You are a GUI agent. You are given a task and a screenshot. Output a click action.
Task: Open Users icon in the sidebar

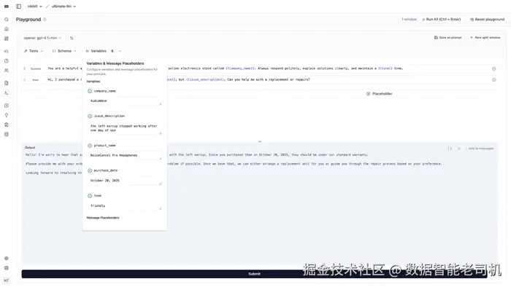[6, 70]
